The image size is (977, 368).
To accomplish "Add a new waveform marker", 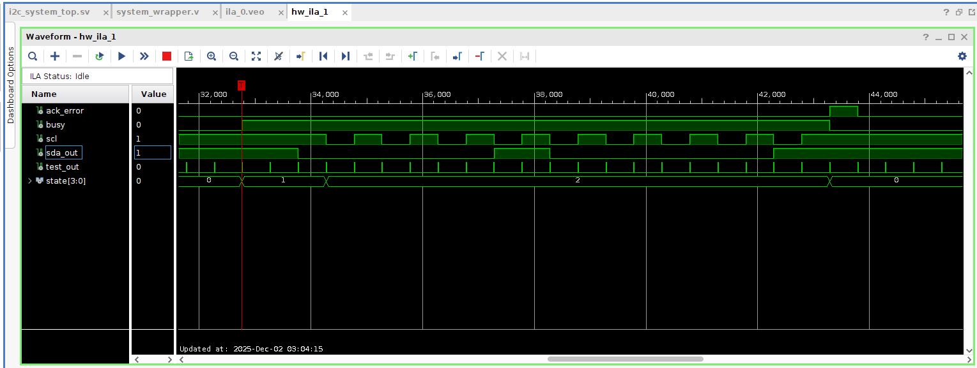I will tap(413, 56).
